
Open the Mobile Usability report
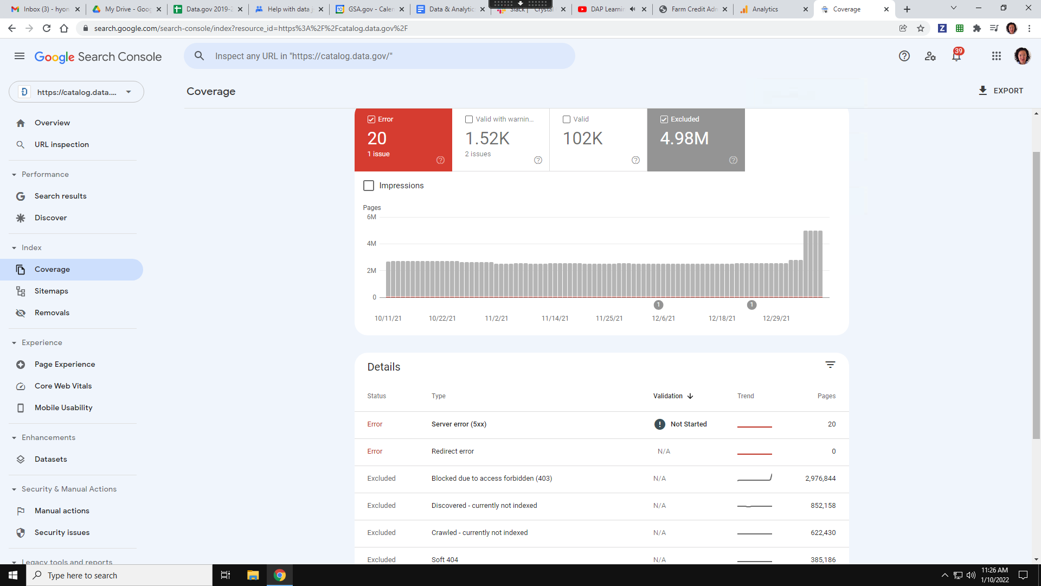click(x=72, y=407)
